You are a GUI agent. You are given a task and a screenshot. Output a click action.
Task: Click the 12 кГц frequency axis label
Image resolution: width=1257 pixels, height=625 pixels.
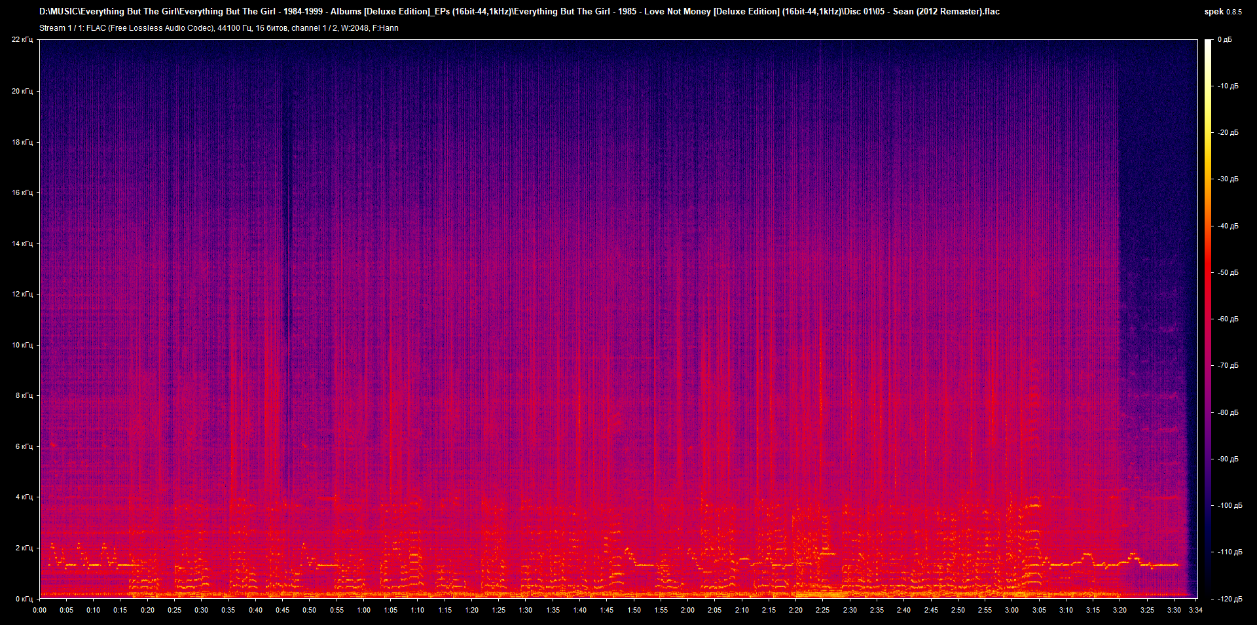pyautogui.click(x=22, y=294)
